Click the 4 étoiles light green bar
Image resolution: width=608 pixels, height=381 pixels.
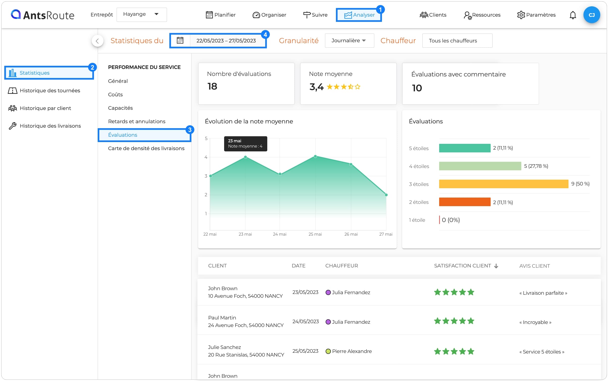(480, 166)
